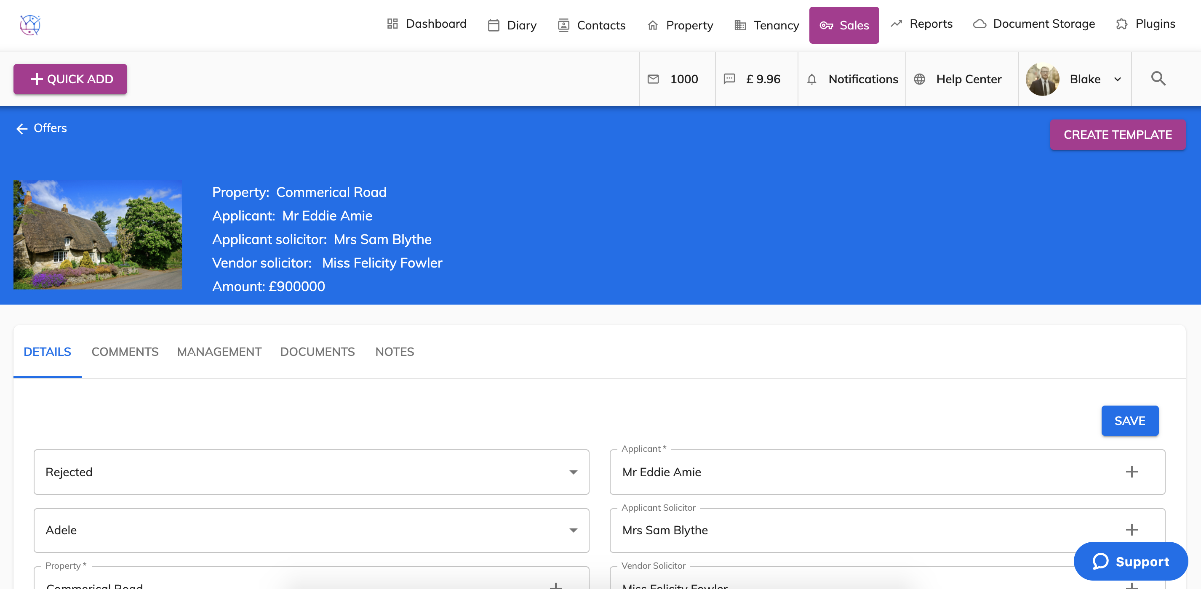Expand Blake user menu chevron
1201x589 pixels.
click(1118, 79)
